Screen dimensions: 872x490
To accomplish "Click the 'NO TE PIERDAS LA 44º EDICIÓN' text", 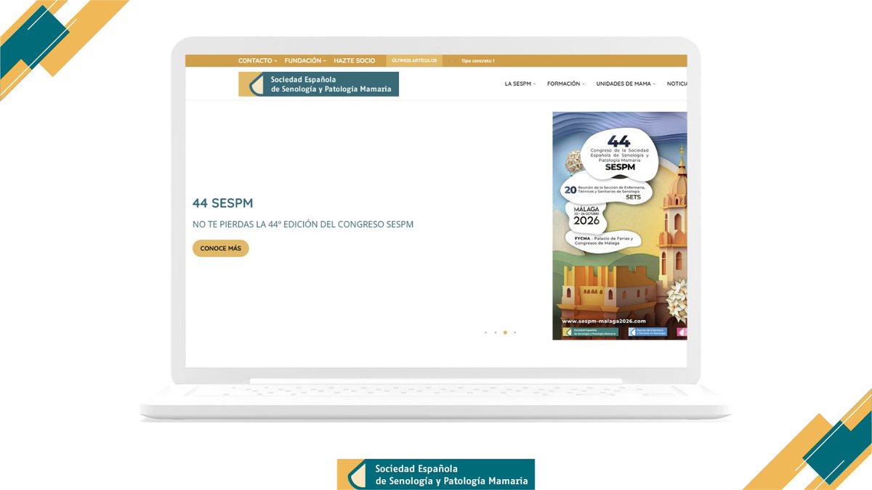I will (x=303, y=224).
